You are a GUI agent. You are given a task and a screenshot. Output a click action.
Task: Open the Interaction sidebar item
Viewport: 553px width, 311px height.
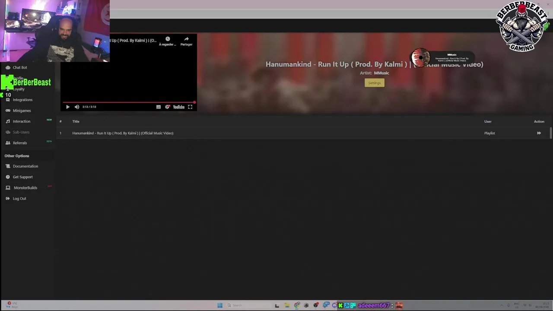click(x=22, y=121)
